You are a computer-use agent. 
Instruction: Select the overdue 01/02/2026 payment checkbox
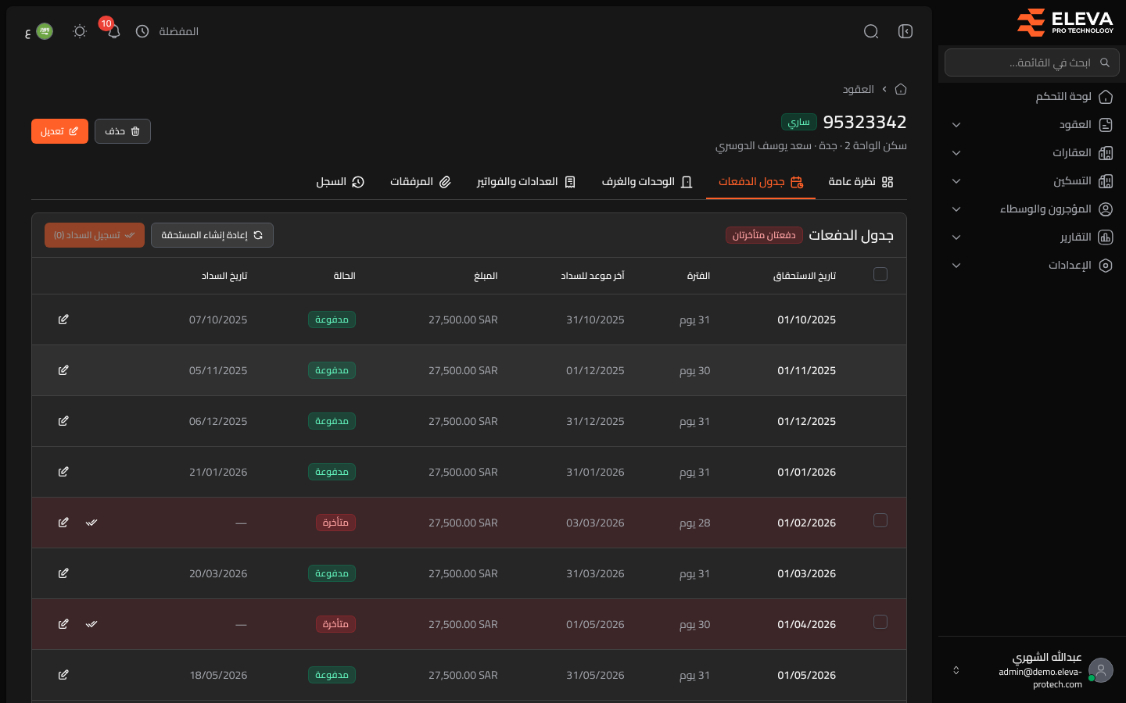click(880, 520)
